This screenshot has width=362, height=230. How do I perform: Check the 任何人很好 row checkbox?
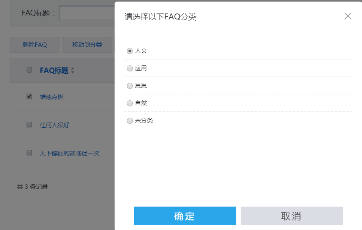pos(29,125)
